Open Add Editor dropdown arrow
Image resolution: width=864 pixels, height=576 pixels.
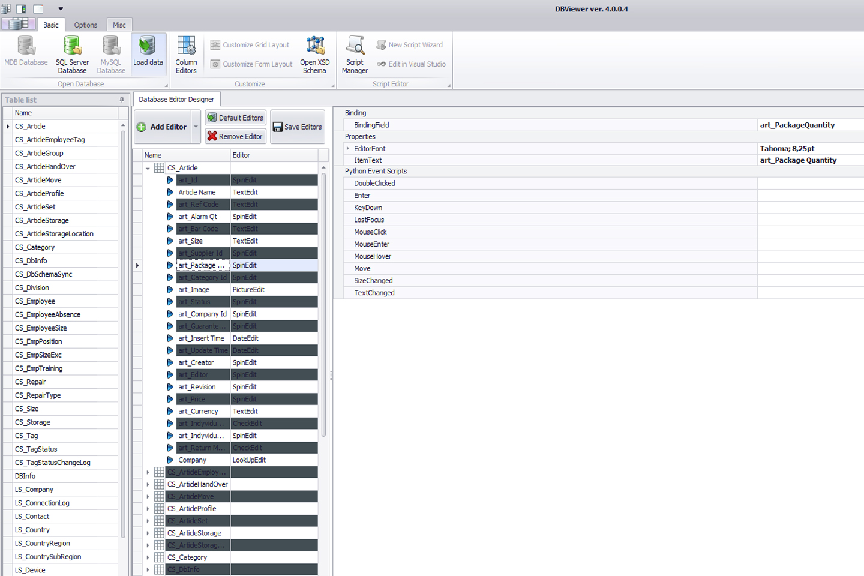pyautogui.click(x=196, y=127)
